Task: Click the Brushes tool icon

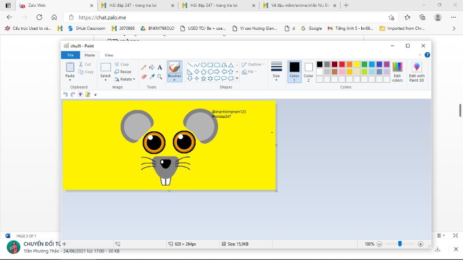Action: pyautogui.click(x=175, y=67)
